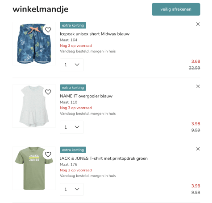Click extra korting badge on Icepeak short
This screenshot has height=203, width=212.
coord(73,25)
